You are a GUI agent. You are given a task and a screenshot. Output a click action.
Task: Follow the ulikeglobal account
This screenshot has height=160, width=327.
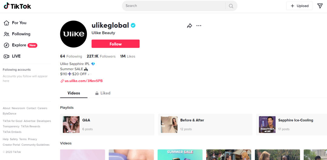(116, 44)
